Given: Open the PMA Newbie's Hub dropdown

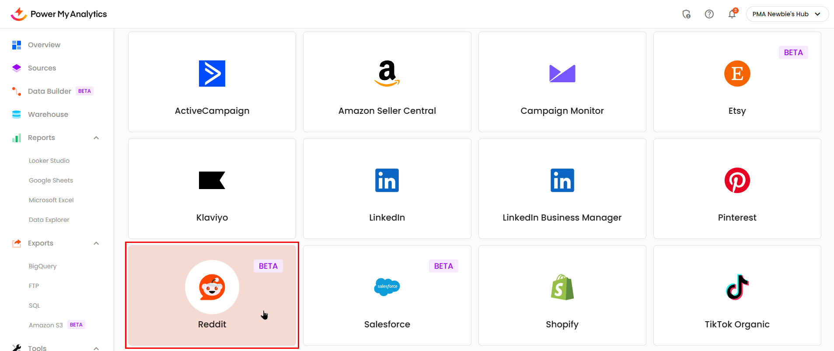Looking at the screenshot, I should tap(787, 14).
